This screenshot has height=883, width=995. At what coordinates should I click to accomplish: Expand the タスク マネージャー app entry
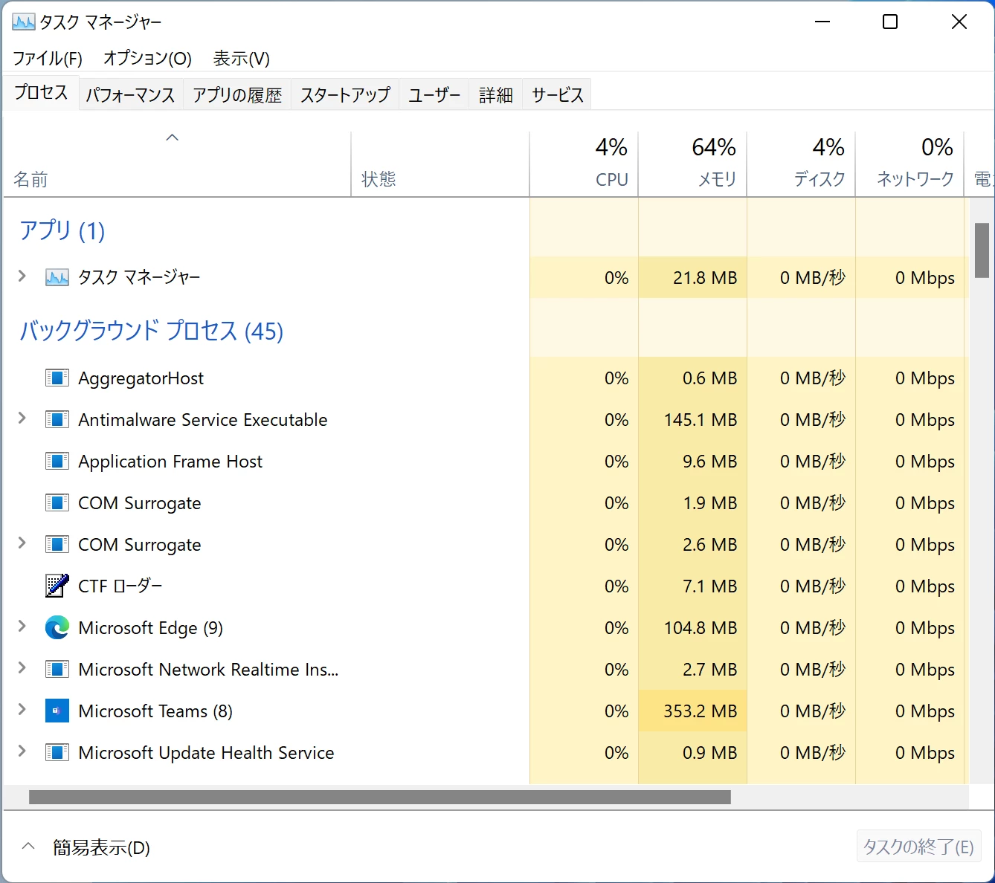coord(22,276)
